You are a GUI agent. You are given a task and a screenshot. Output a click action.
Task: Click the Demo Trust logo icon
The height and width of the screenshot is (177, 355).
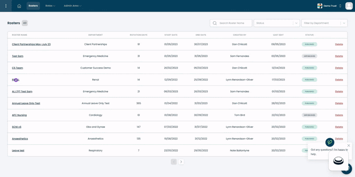pyautogui.click(x=319, y=6)
